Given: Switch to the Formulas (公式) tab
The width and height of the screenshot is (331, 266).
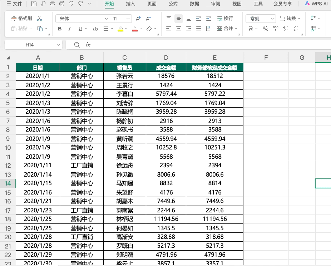Looking at the screenshot, I should pyautogui.click(x=173, y=4).
